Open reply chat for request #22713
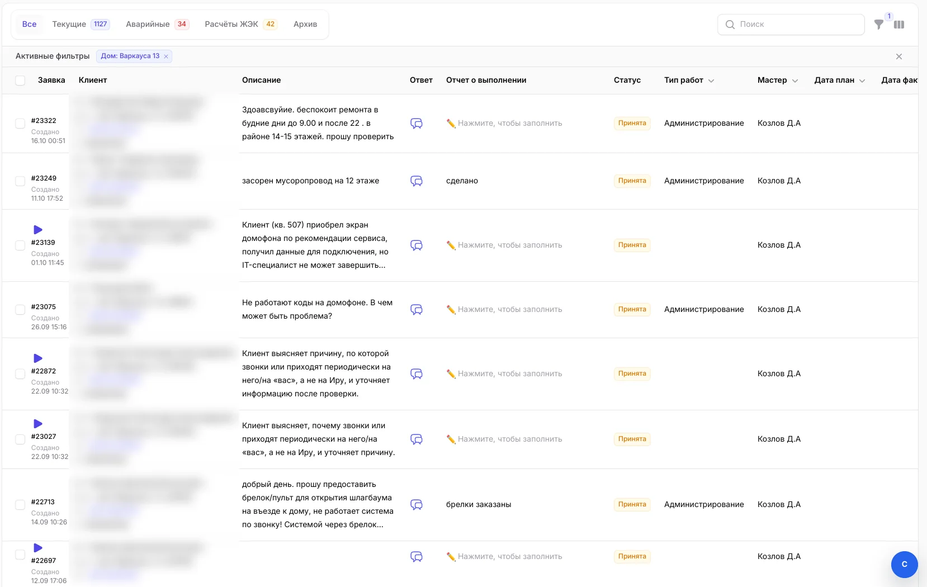Image resolution: width=927 pixels, height=587 pixels. pos(417,505)
